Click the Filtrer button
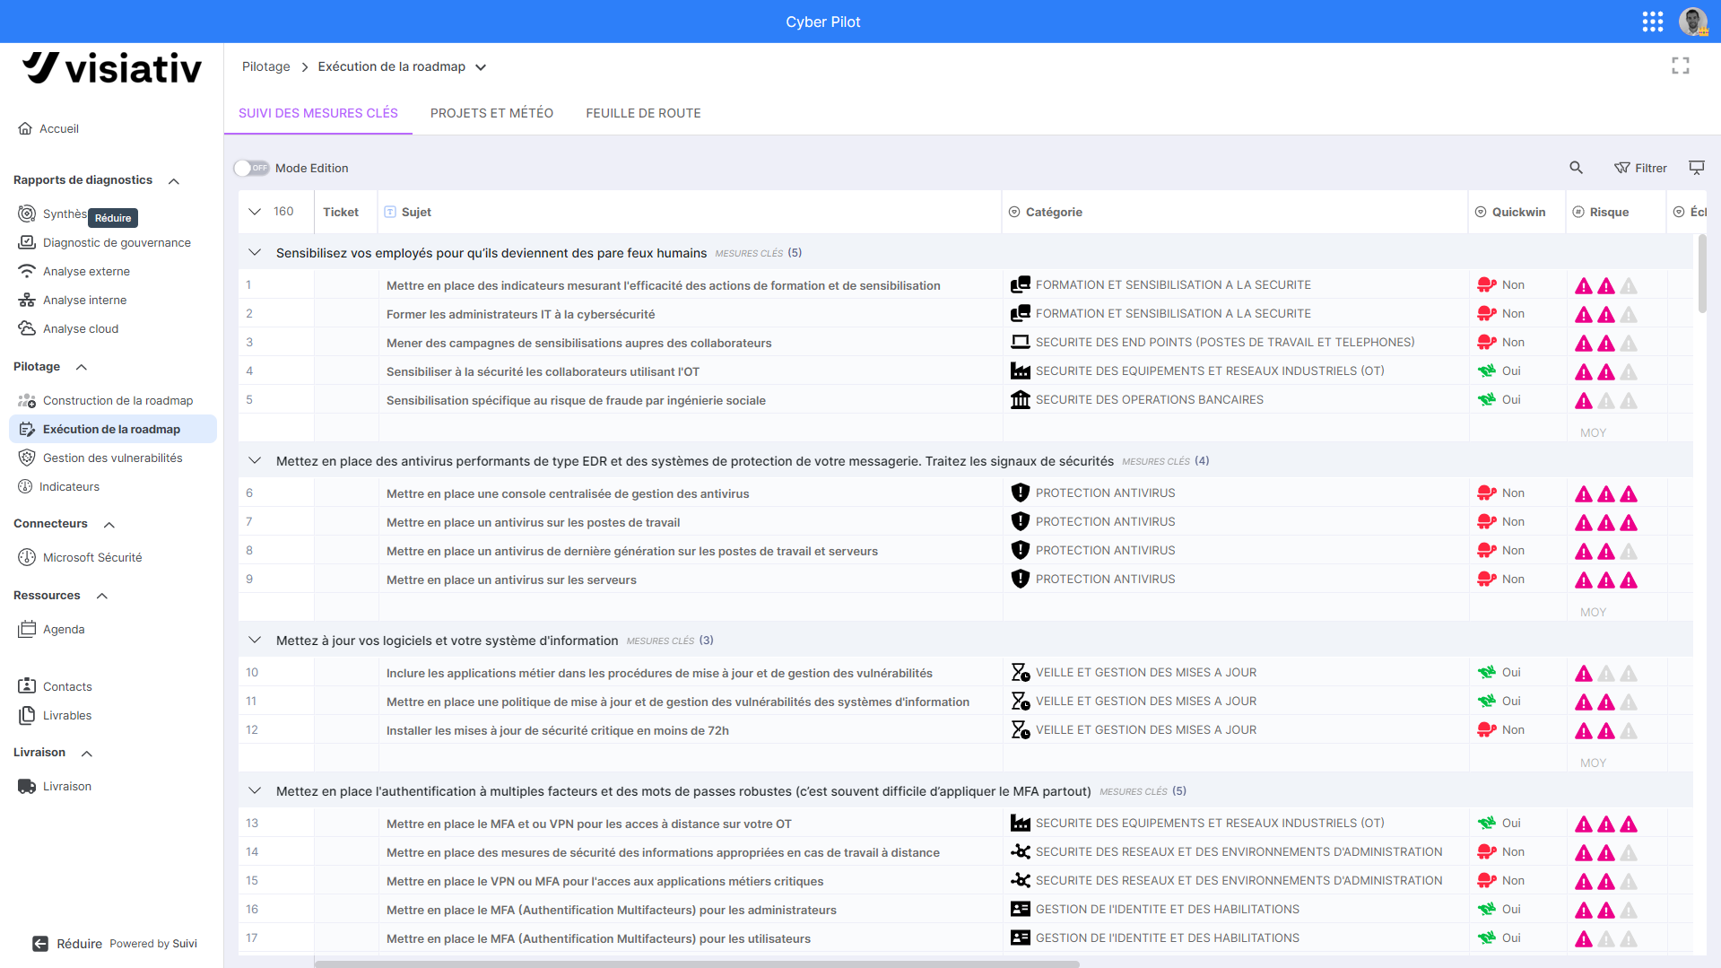The image size is (1721, 968). [x=1640, y=168]
